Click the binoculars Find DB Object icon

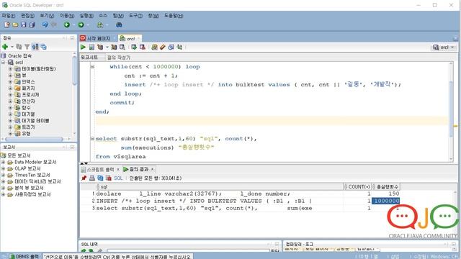pos(119,25)
